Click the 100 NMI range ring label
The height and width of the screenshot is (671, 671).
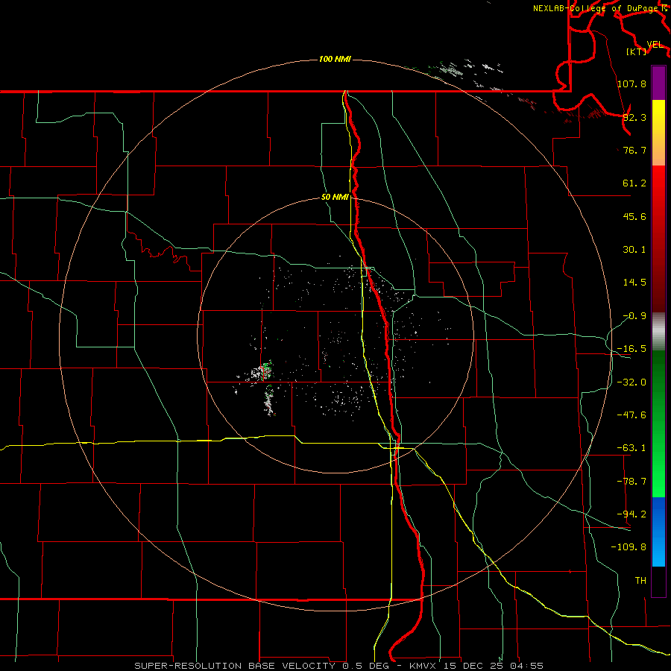335,59
